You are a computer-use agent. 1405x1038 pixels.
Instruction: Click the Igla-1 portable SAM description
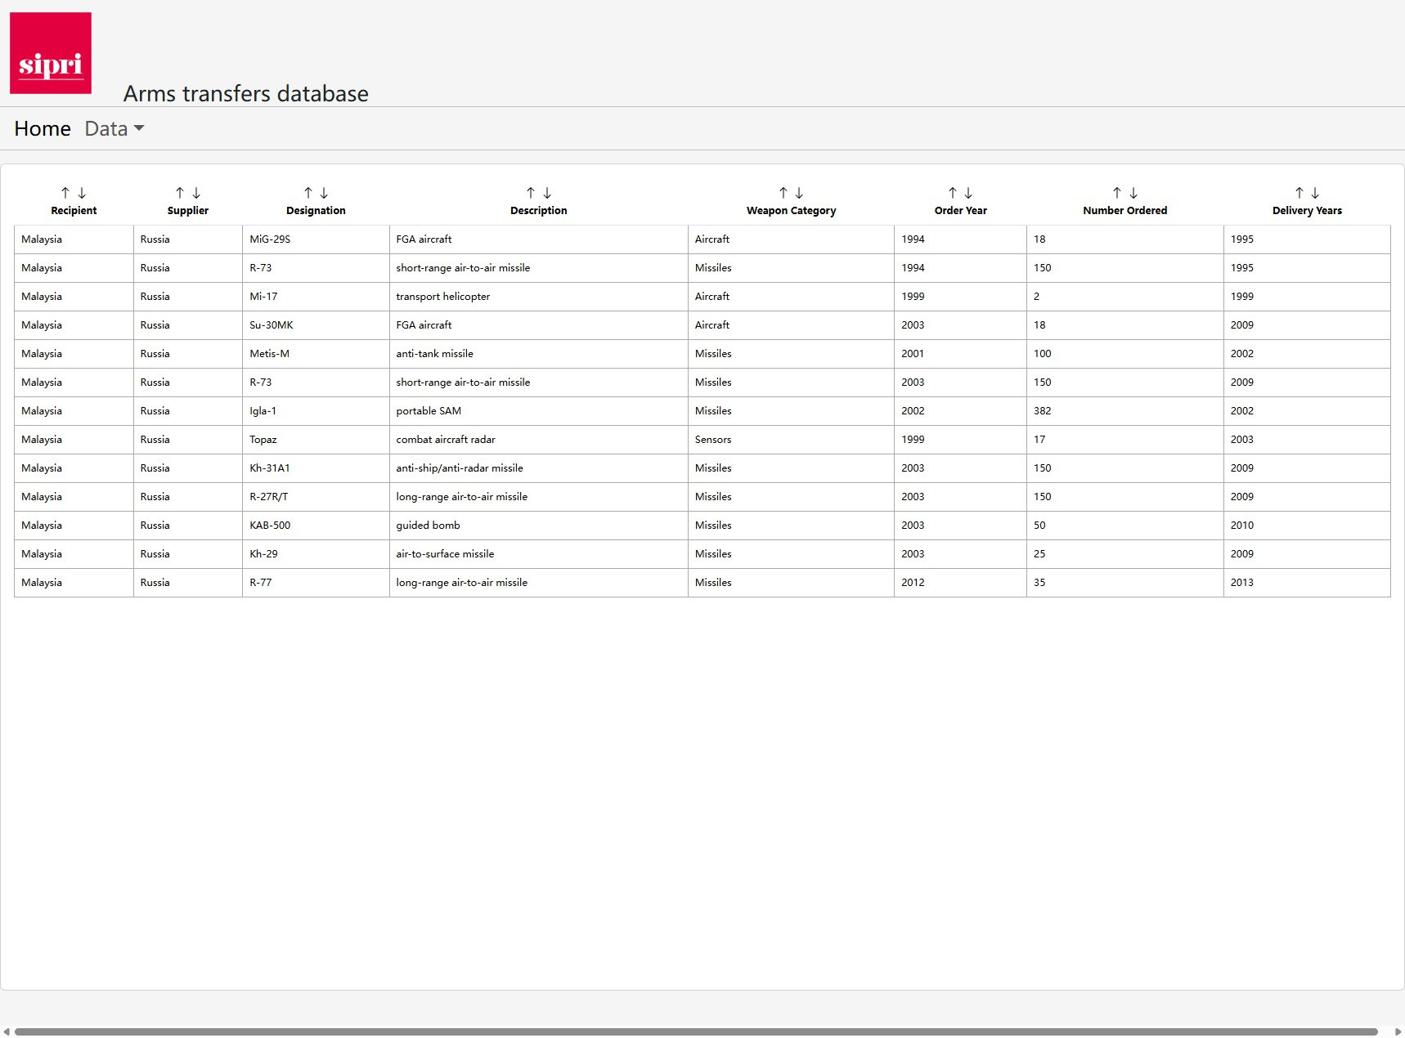[429, 411]
